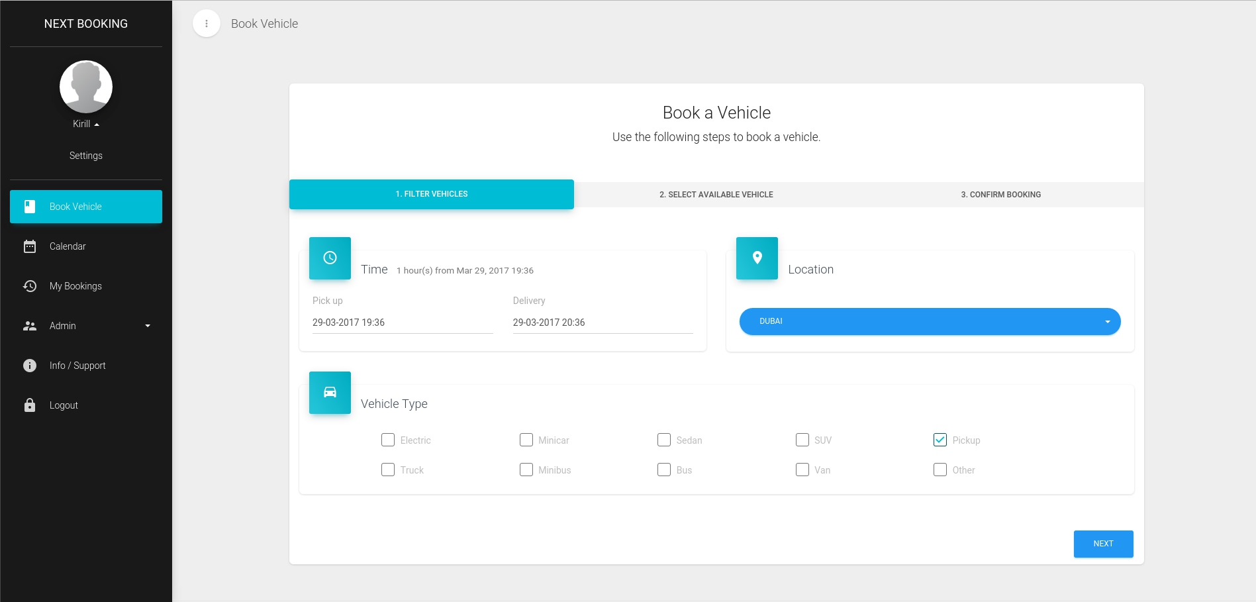Click the car icon on Vehicle Type card
The image size is (1256, 602).
pos(330,393)
